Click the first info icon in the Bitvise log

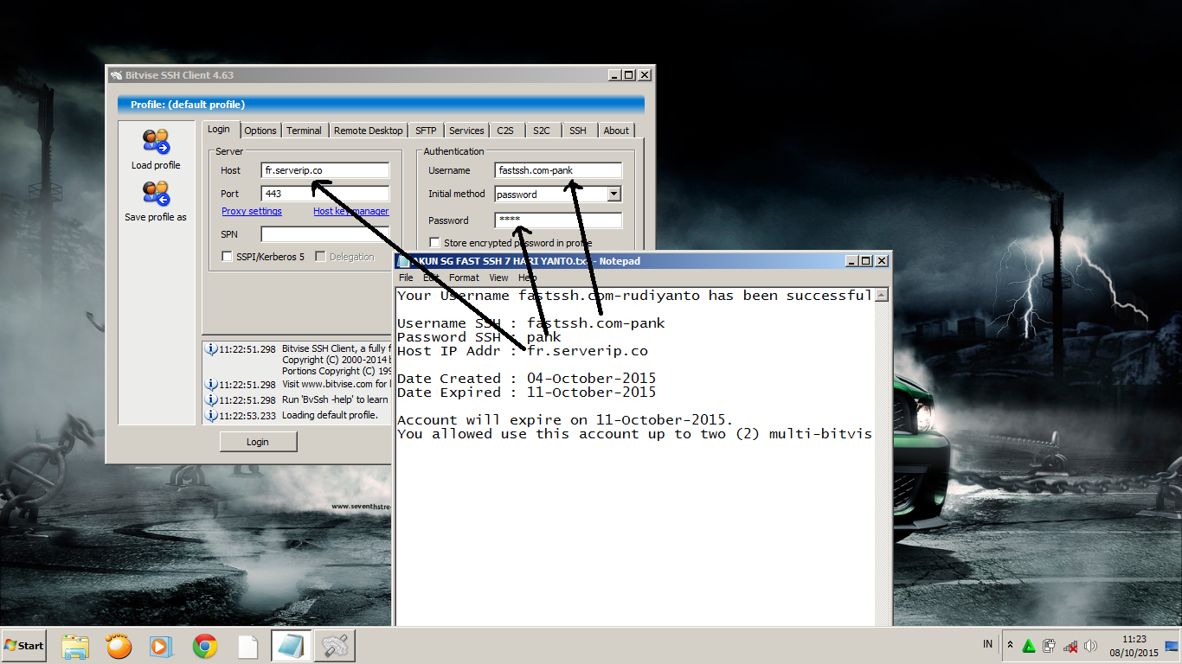point(210,349)
